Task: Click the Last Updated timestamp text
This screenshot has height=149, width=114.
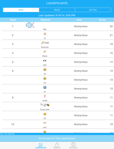Action: [x=57, y=15]
